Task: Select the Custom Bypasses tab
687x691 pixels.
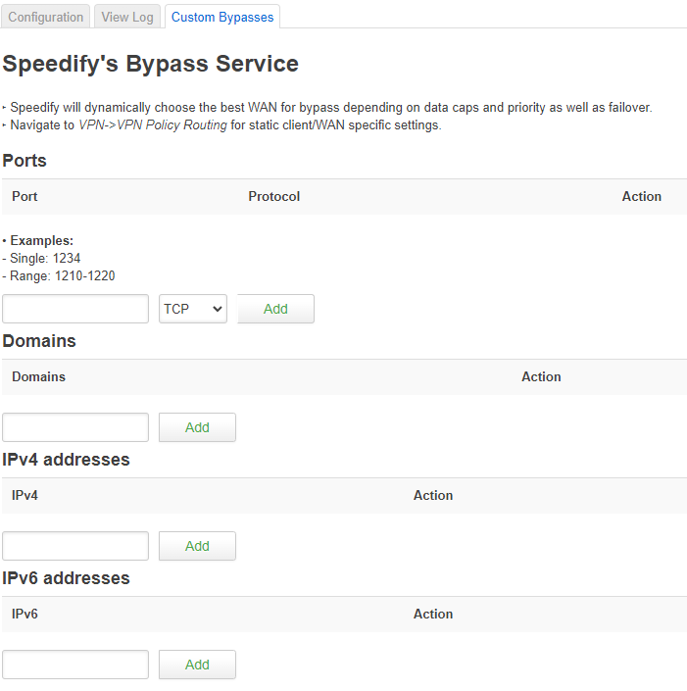Action: (222, 17)
